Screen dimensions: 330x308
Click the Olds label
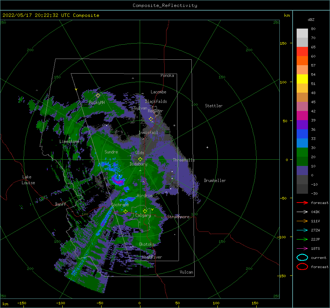pyautogui.click(x=140, y=153)
